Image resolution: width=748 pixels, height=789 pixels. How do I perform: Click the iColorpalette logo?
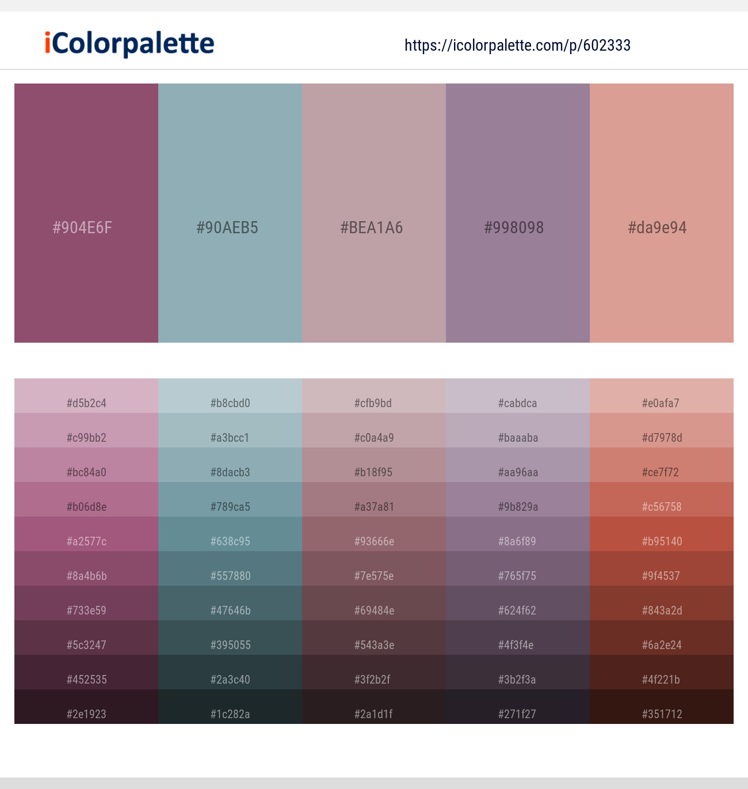pyautogui.click(x=129, y=44)
